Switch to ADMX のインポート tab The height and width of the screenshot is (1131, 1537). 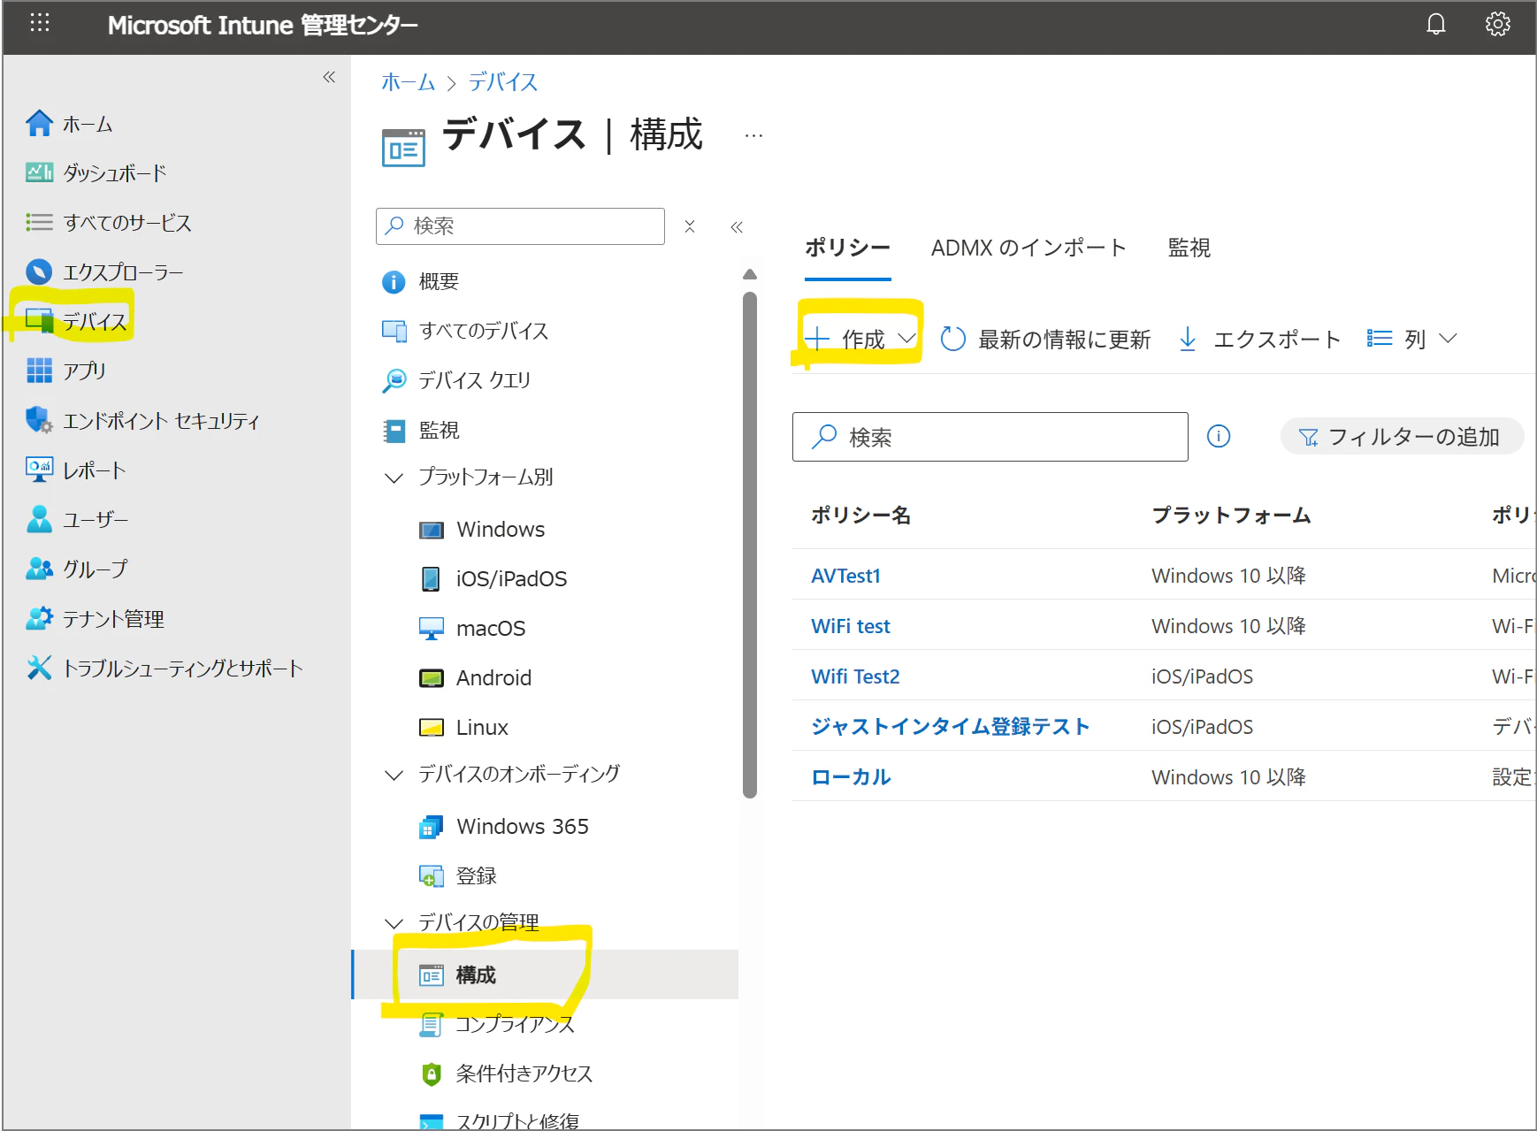coord(1028,248)
